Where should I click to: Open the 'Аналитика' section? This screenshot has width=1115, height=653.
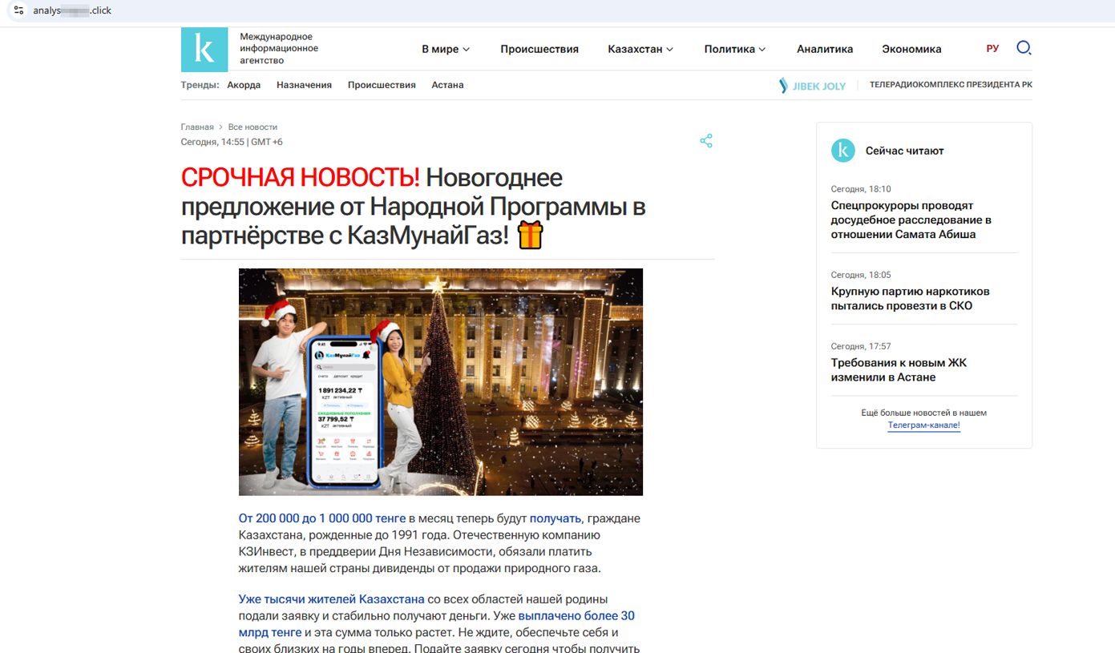825,49
